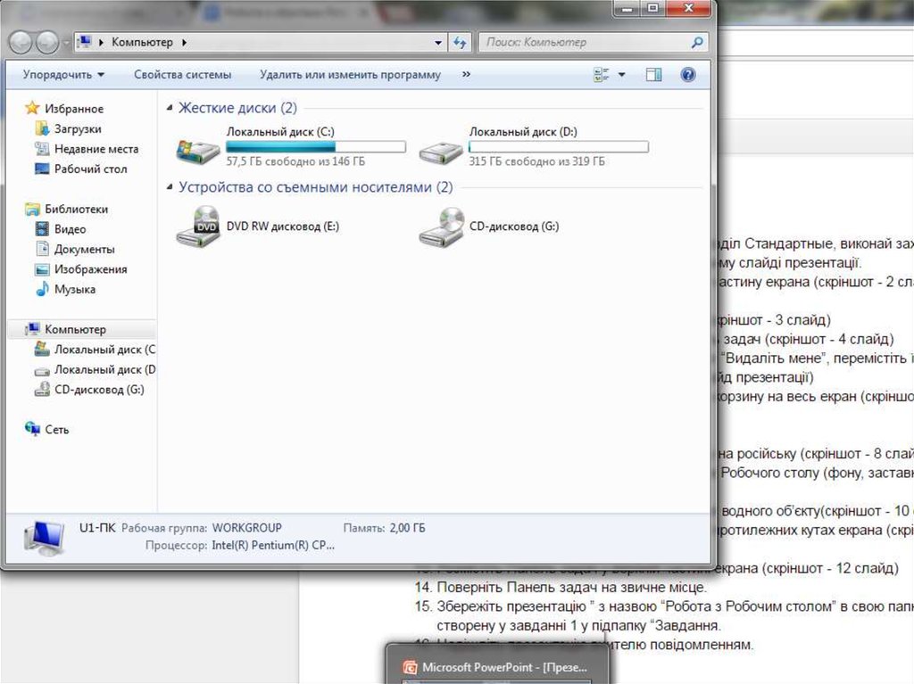The height and width of the screenshot is (684, 914).
Task: Click Удалить или изменить программу button
Action: pyautogui.click(x=350, y=75)
